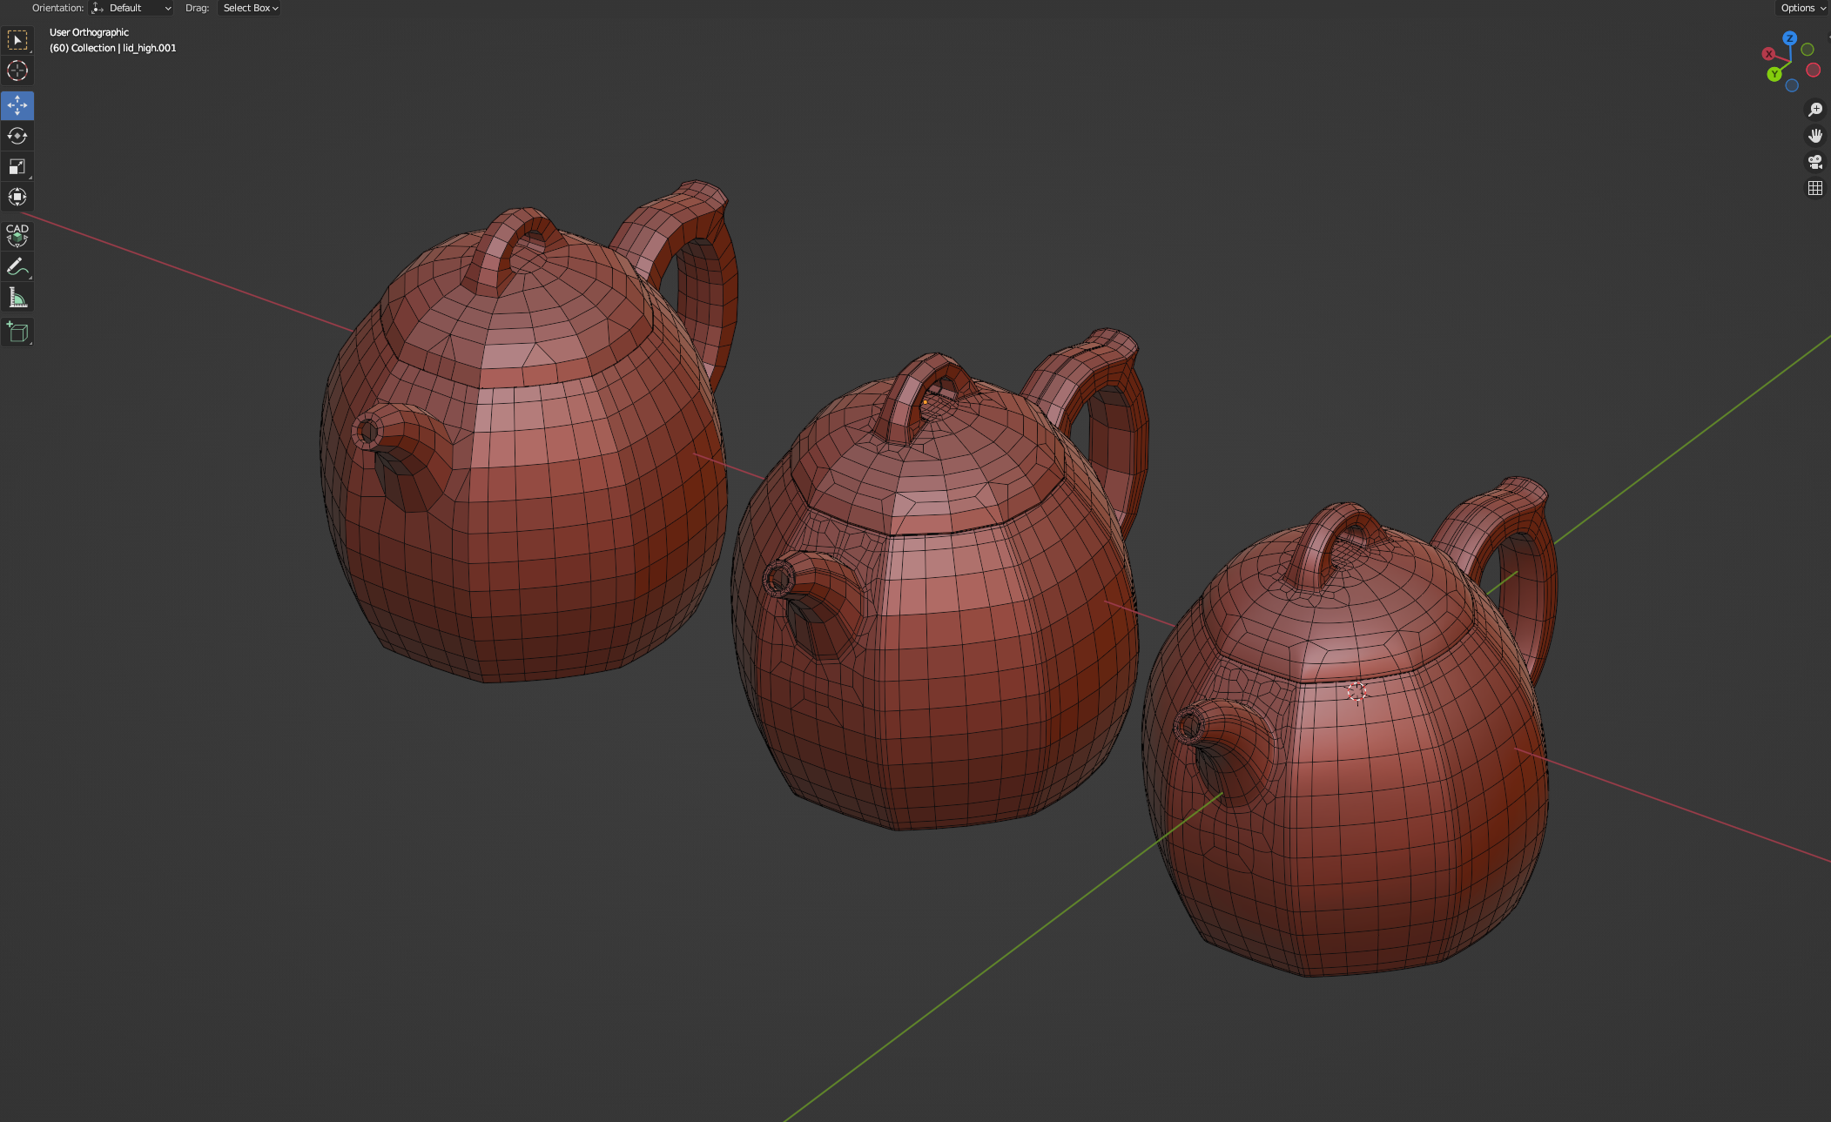Open the Orientation Default dropdown
1831x1122 pixels.
coord(131,8)
